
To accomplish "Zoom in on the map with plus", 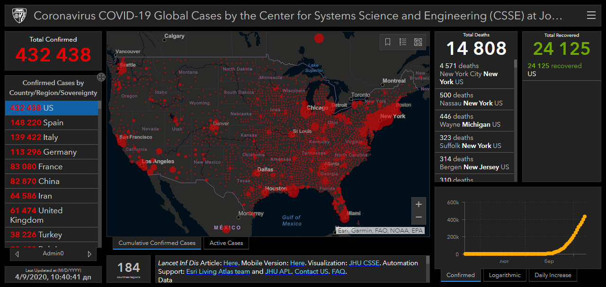I will click(419, 204).
